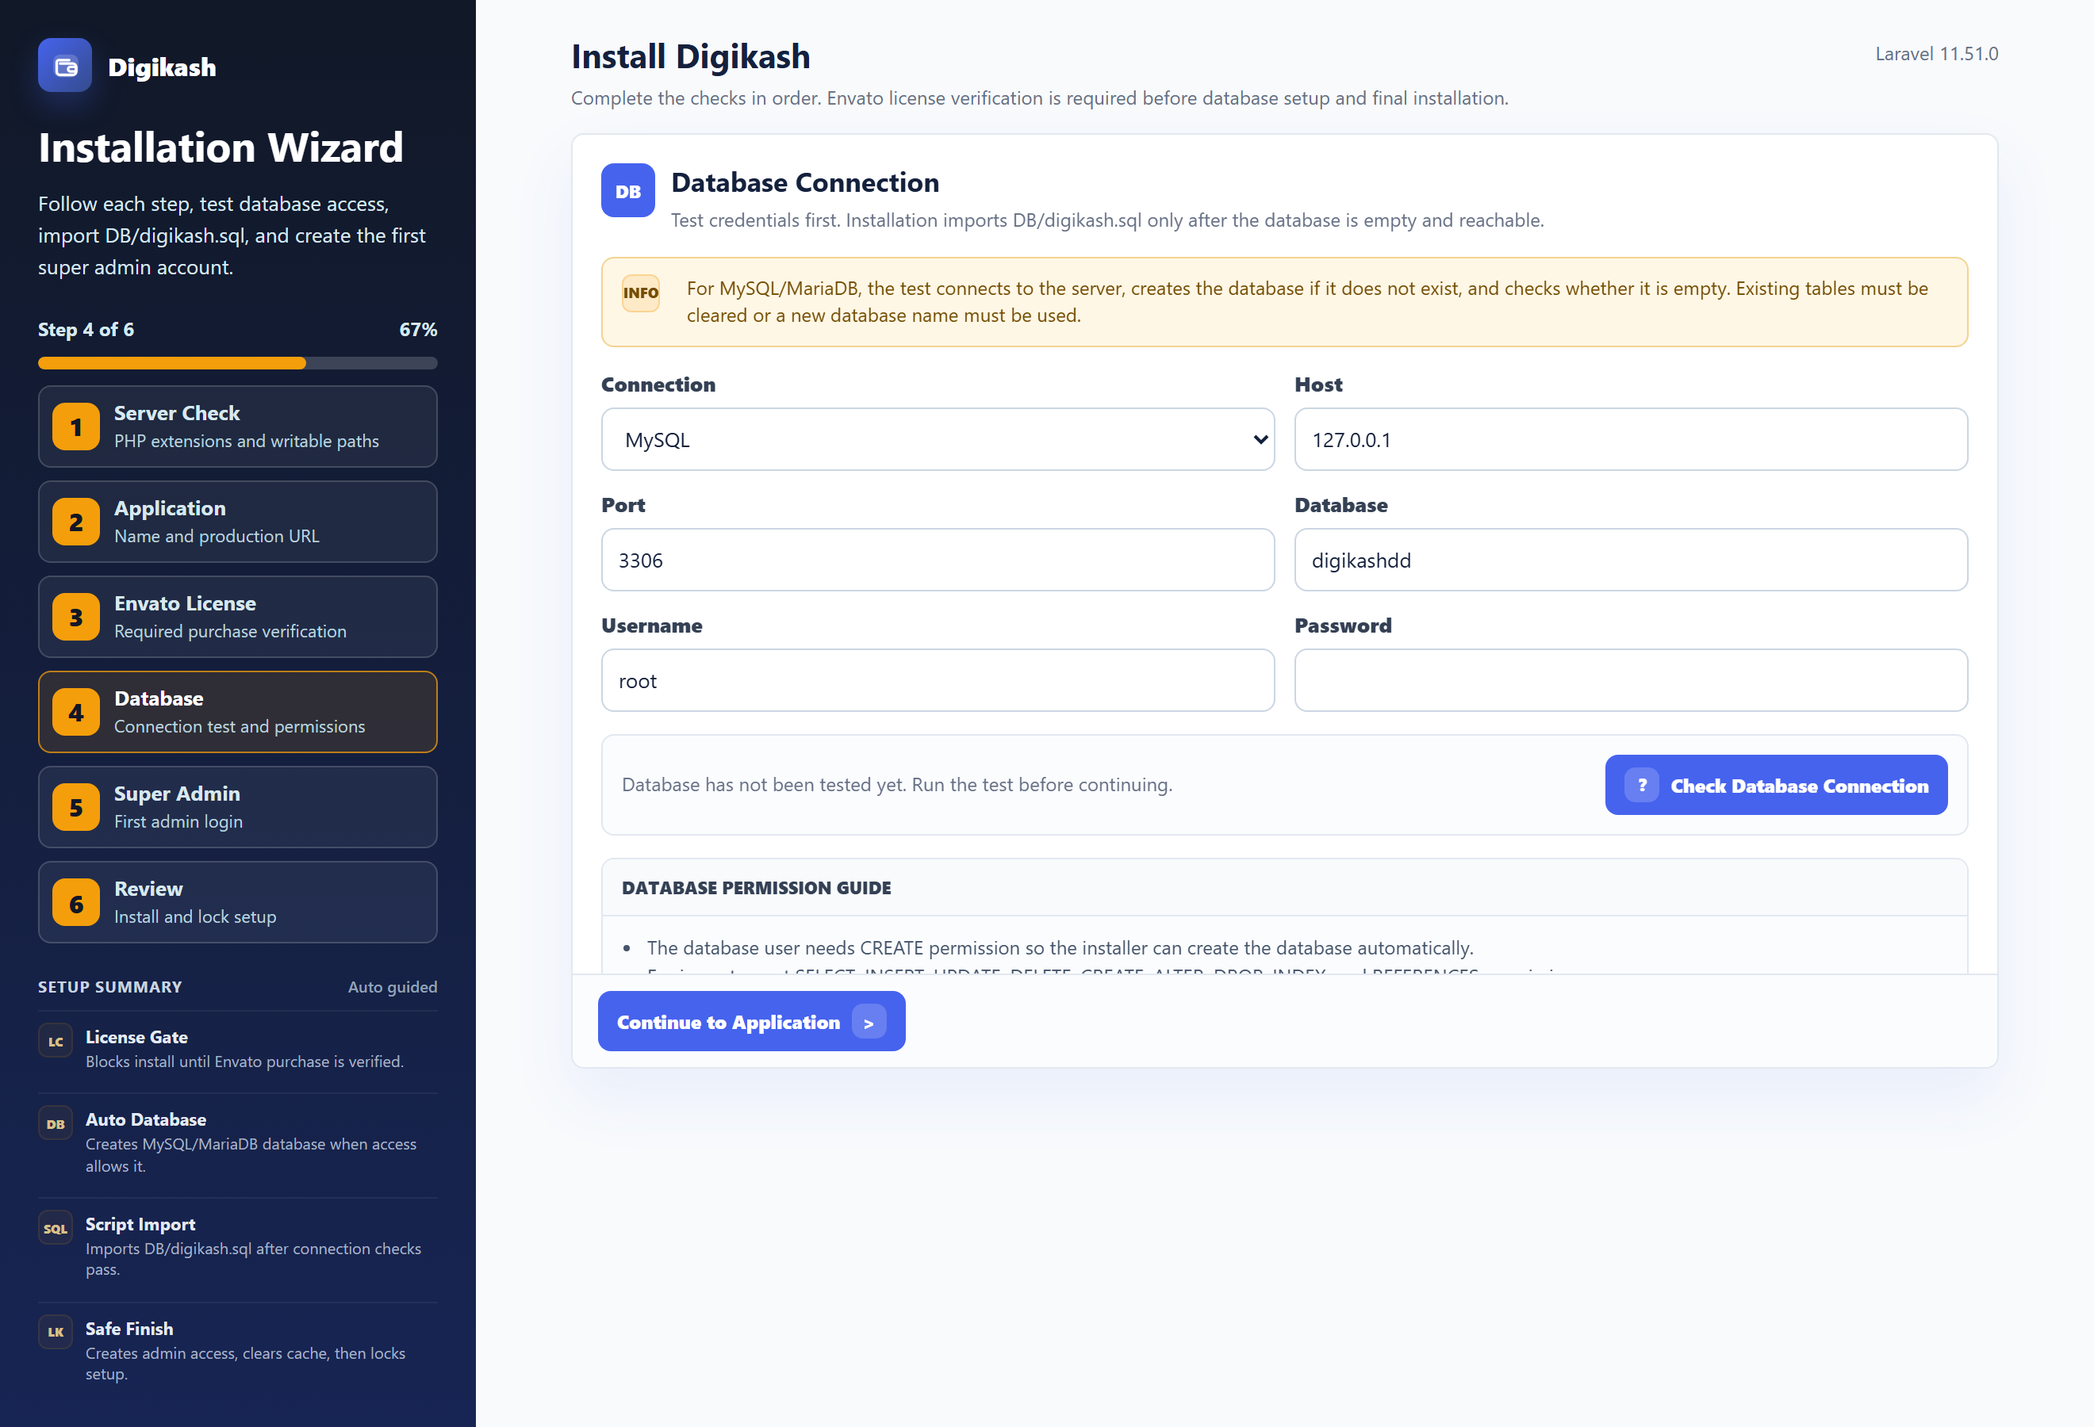The image size is (2094, 1427).
Task: Open the Super Admin step
Action: [238, 808]
